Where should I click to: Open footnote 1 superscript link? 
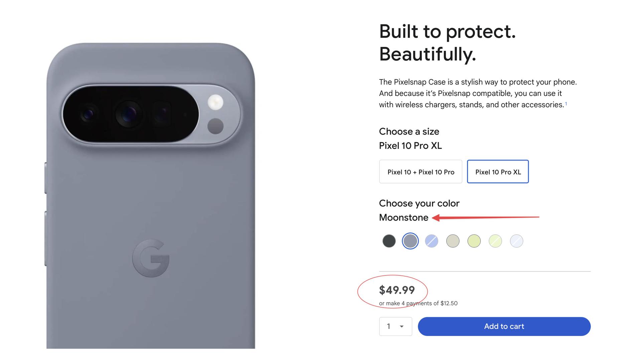[566, 104]
